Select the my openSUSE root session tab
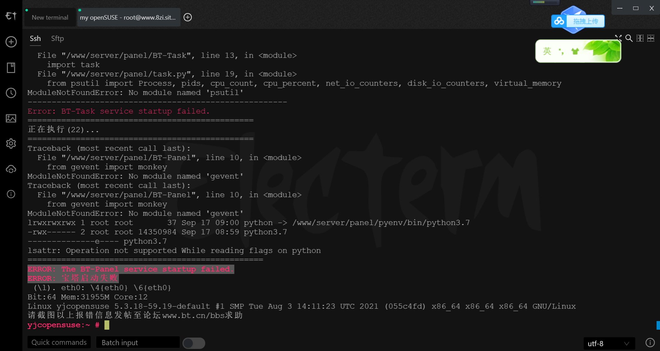Image resolution: width=660 pixels, height=351 pixels. point(129,17)
